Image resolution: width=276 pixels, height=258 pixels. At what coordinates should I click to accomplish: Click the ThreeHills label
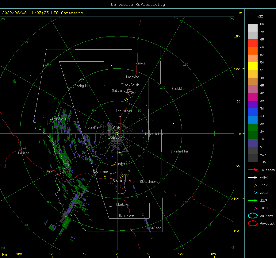click(154, 134)
